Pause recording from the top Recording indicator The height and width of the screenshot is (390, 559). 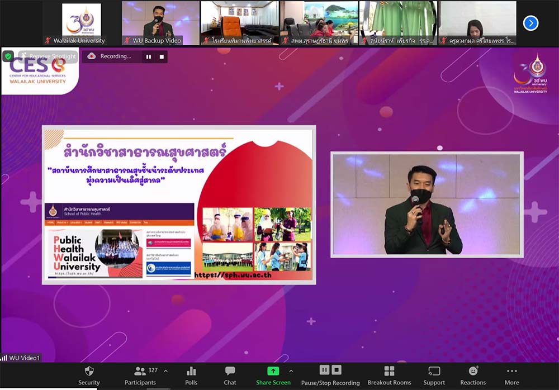tap(149, 56)
